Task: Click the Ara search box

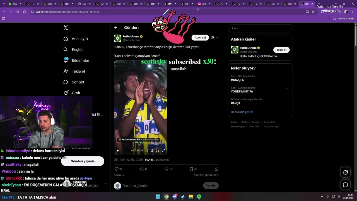Action: tap(260, 28)
